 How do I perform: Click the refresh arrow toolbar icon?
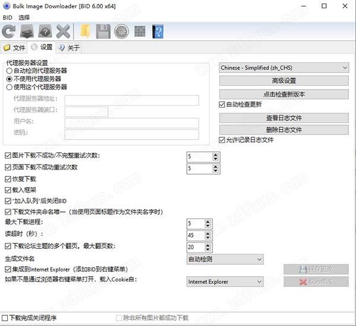tap(9, 31)
